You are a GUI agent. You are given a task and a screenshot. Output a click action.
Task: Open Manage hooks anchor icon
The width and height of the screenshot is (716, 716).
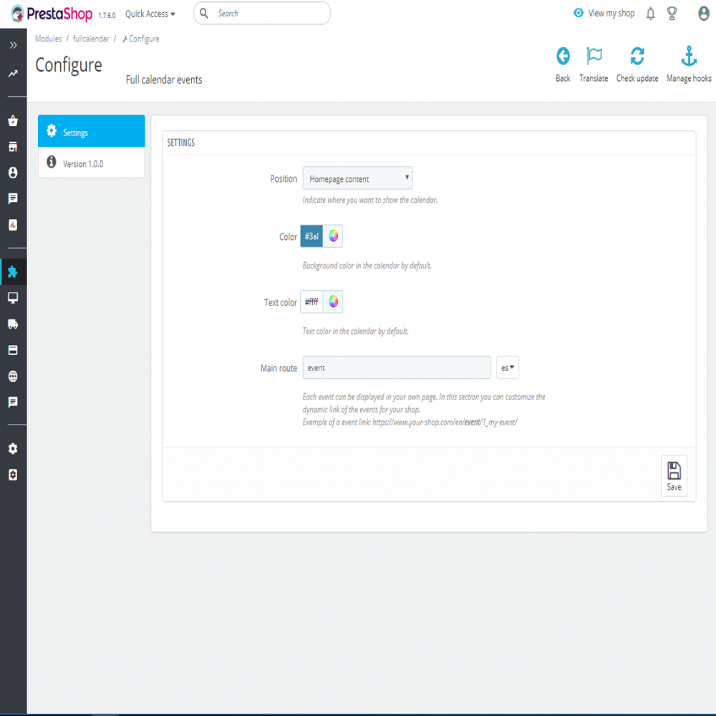[x=688, y=57]
